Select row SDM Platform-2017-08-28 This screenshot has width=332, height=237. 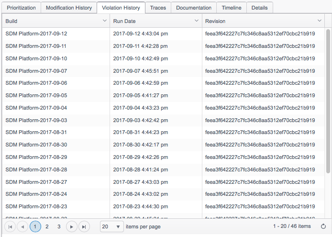(x=163, y=169)
